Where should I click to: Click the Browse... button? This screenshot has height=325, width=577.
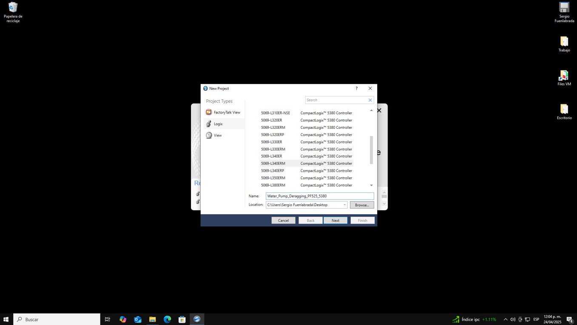point(362,205)
